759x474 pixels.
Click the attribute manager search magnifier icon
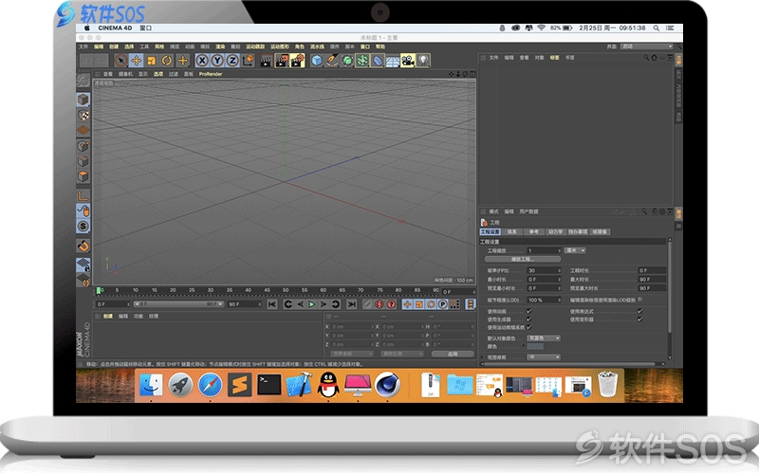(x=644, y=211)
